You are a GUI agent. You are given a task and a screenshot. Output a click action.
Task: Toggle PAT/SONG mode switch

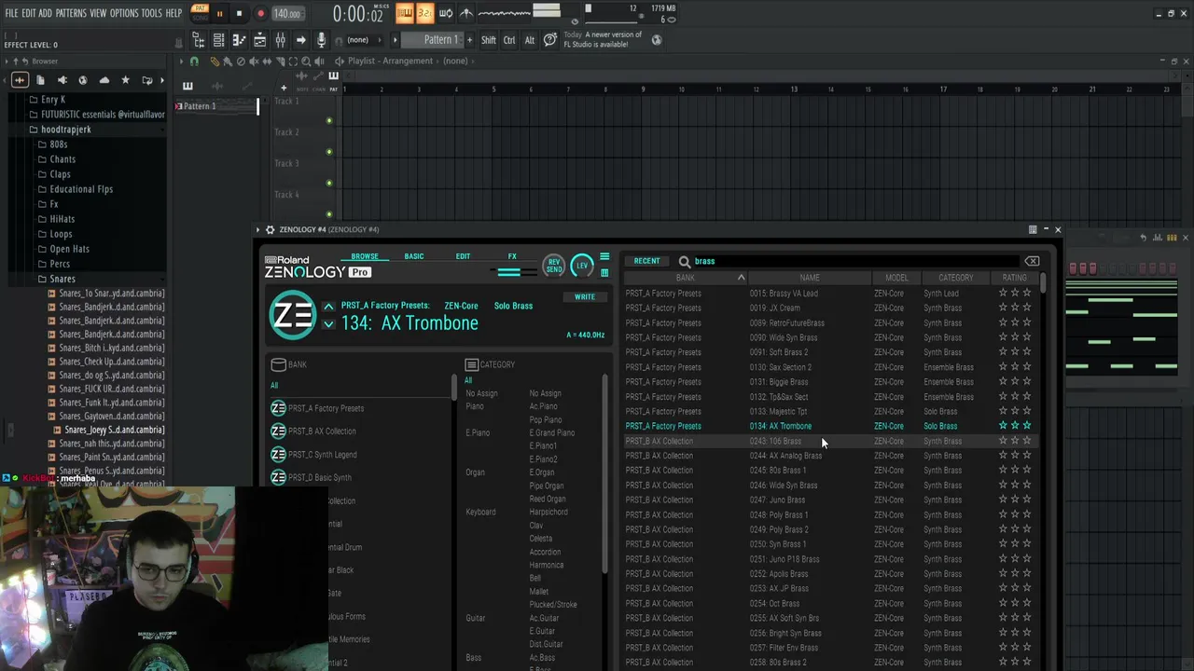point(200,12)
